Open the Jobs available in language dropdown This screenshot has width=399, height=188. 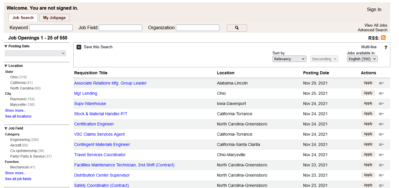(362, 59)
